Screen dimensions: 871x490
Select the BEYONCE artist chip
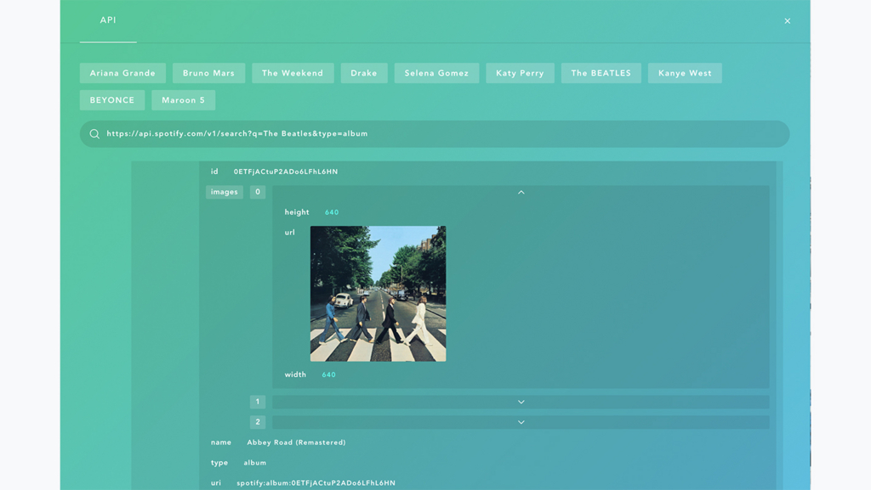112,100
